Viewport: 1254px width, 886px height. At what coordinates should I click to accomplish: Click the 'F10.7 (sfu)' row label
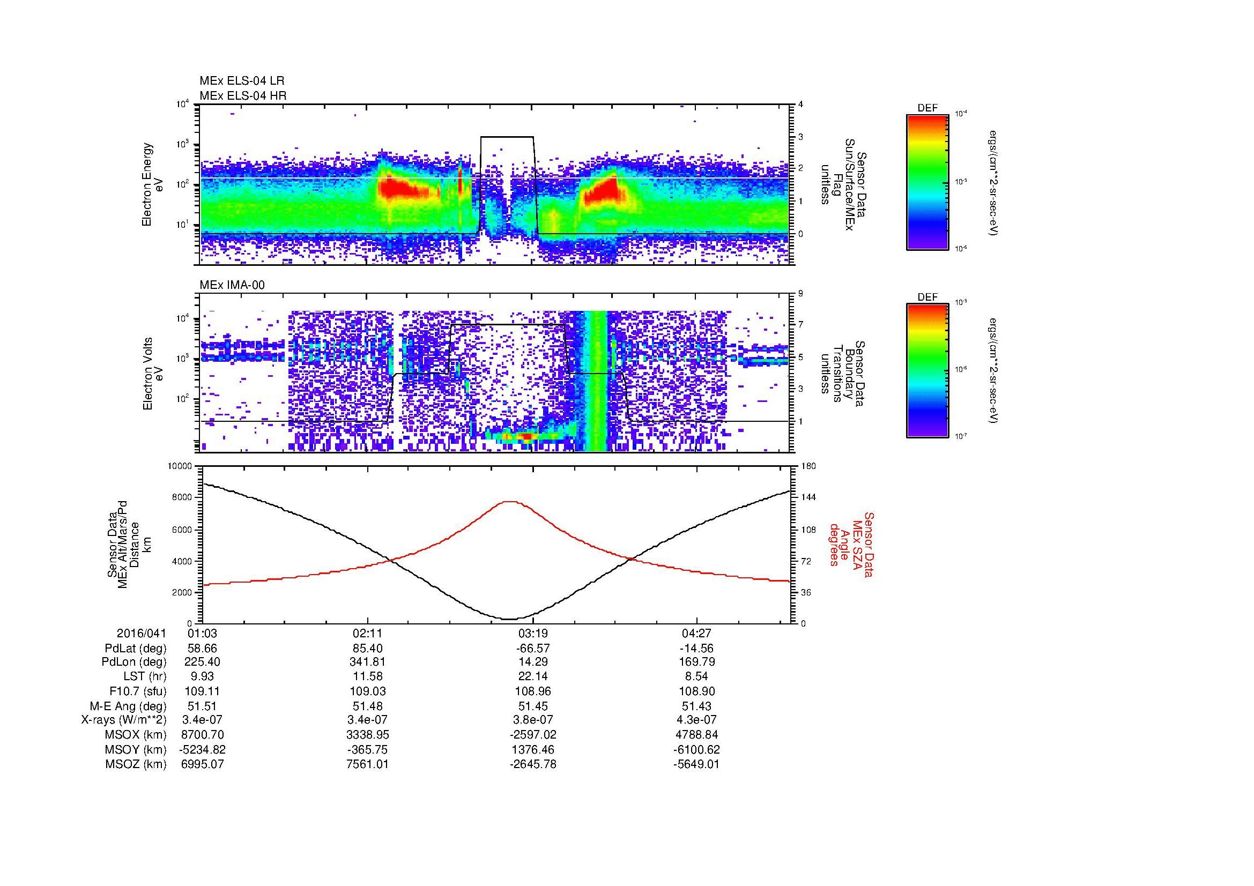[x=137, y=691]
